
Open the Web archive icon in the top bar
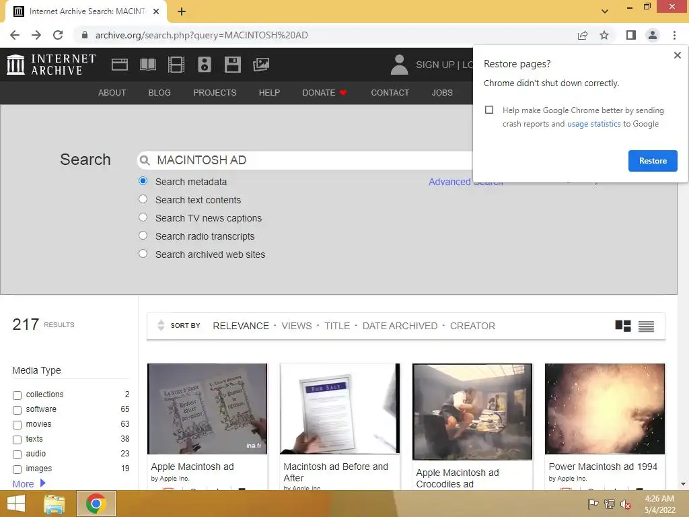(120, 65)
